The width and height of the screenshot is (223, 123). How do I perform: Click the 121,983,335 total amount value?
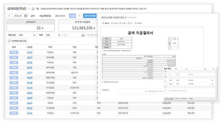pos(82,28)
